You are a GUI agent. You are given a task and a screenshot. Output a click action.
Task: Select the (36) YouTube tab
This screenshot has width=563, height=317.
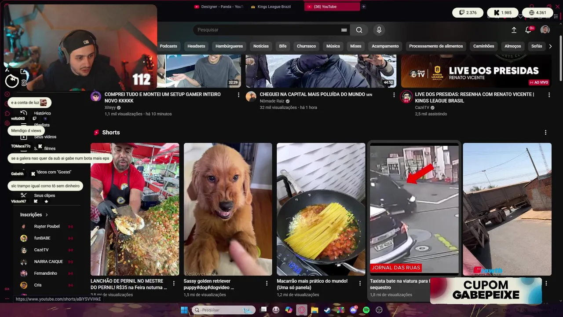[332, 7]
